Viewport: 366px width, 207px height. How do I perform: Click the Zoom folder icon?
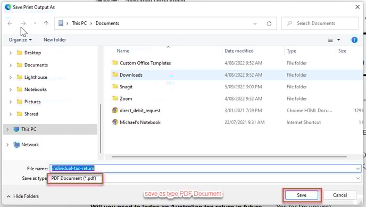click(115, 98)
